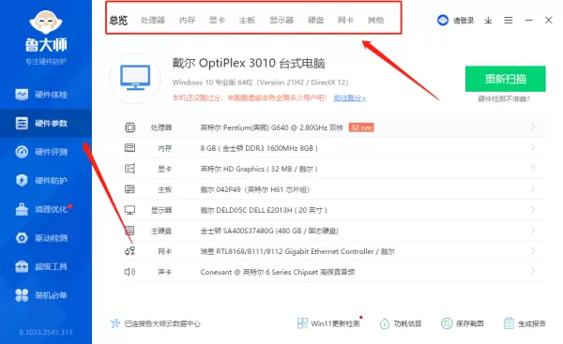The image size is (563, 344).
Task: Switch to the 内存 tab
Action: (x=187, y=20)
